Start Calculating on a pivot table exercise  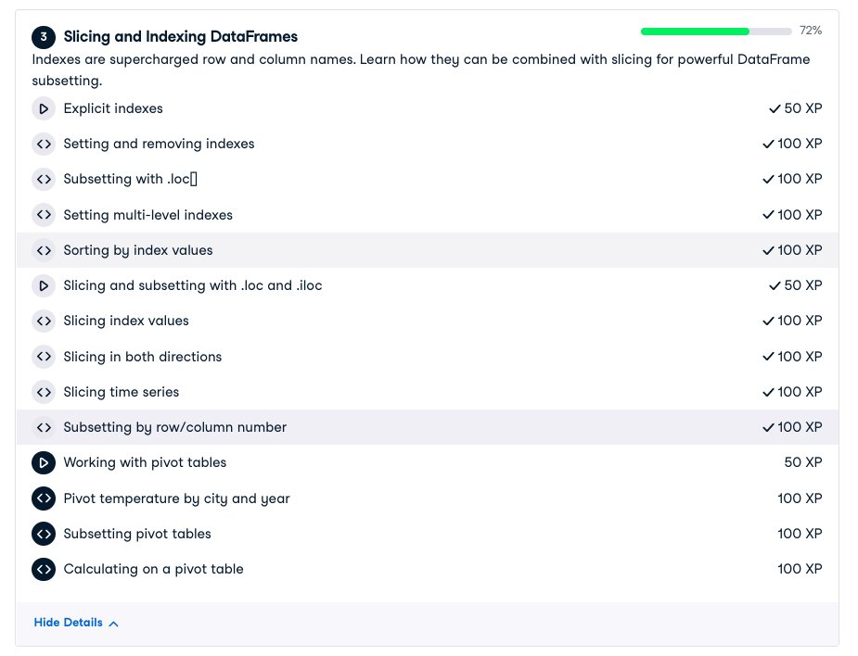(153, 569)
